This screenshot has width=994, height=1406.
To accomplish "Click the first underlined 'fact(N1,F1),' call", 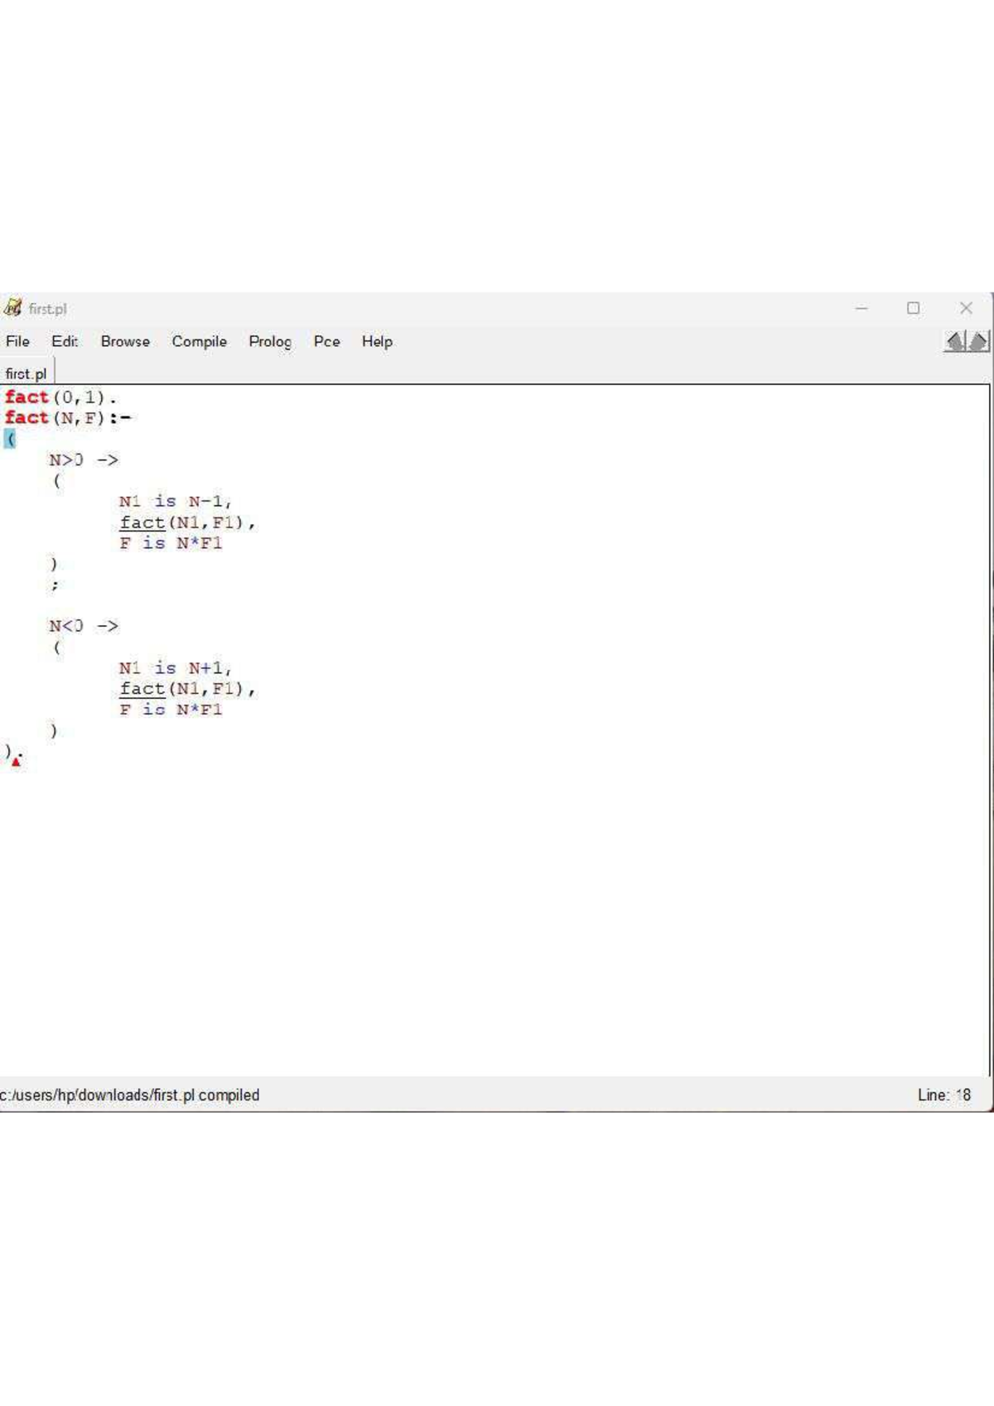I will [187, 522].
